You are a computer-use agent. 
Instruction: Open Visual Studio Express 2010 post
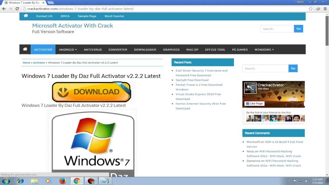pos(198,96)
